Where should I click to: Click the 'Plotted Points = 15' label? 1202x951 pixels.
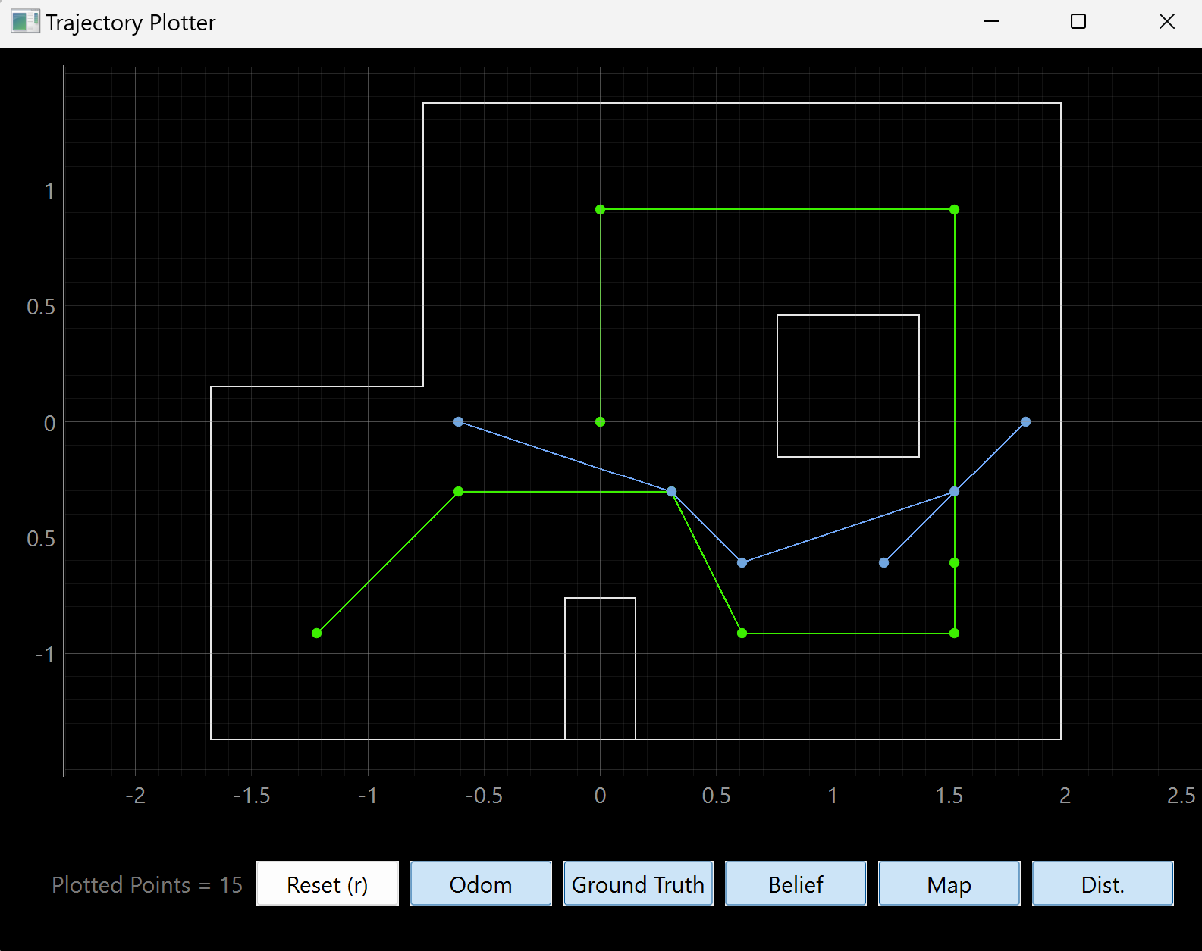pyautogui.click(x=147, y=884)
